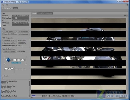
Task: Click the empty Tester name field
Action: point(21,25)
